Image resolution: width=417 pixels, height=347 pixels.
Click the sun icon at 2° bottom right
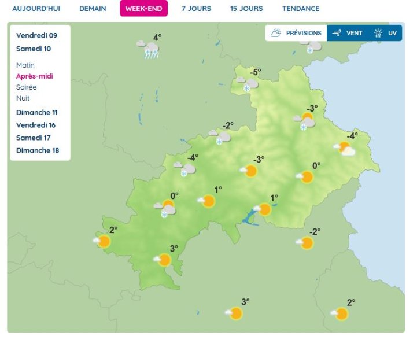[340, 314]
